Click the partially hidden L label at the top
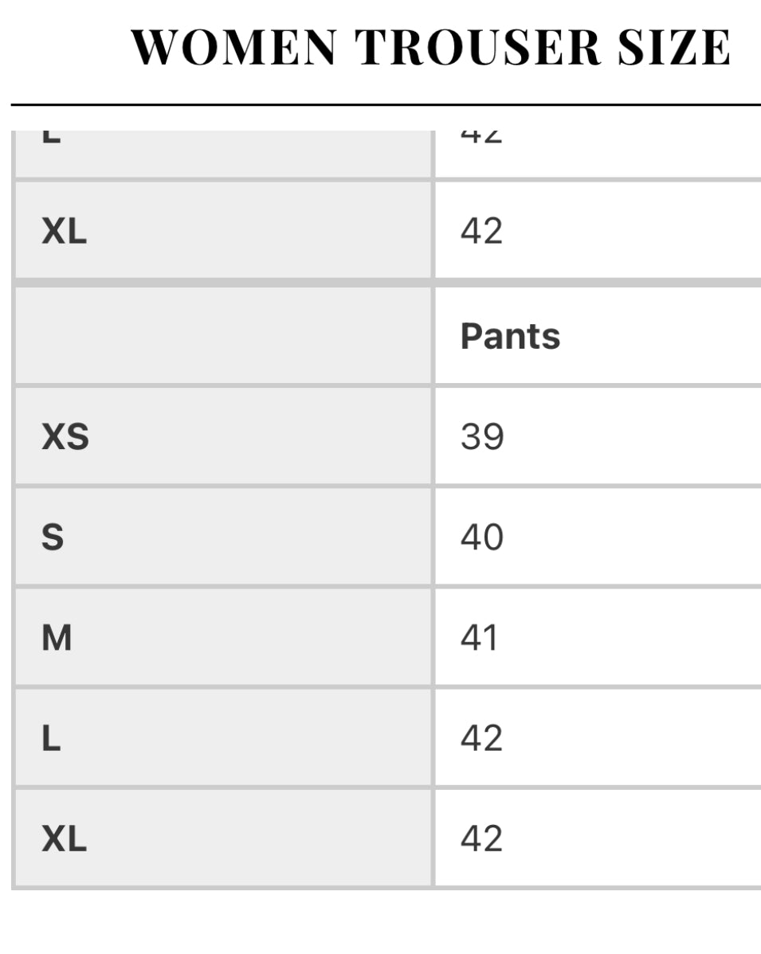Viewport: 761px width, 954px height. [x=51, y=137]
